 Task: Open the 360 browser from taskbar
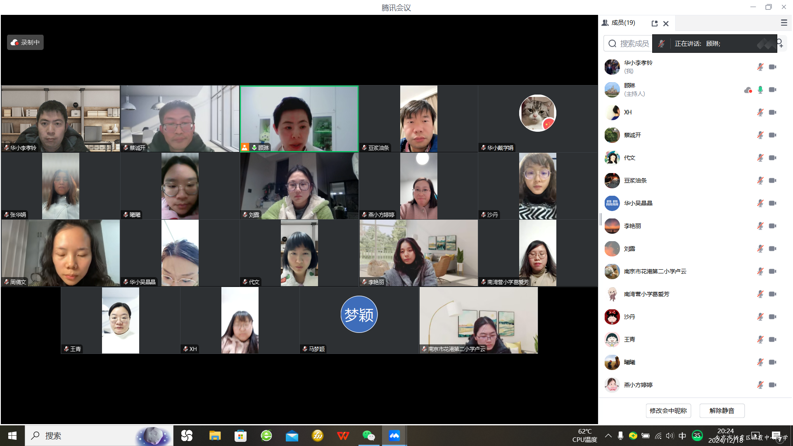(x=266, y=436)
